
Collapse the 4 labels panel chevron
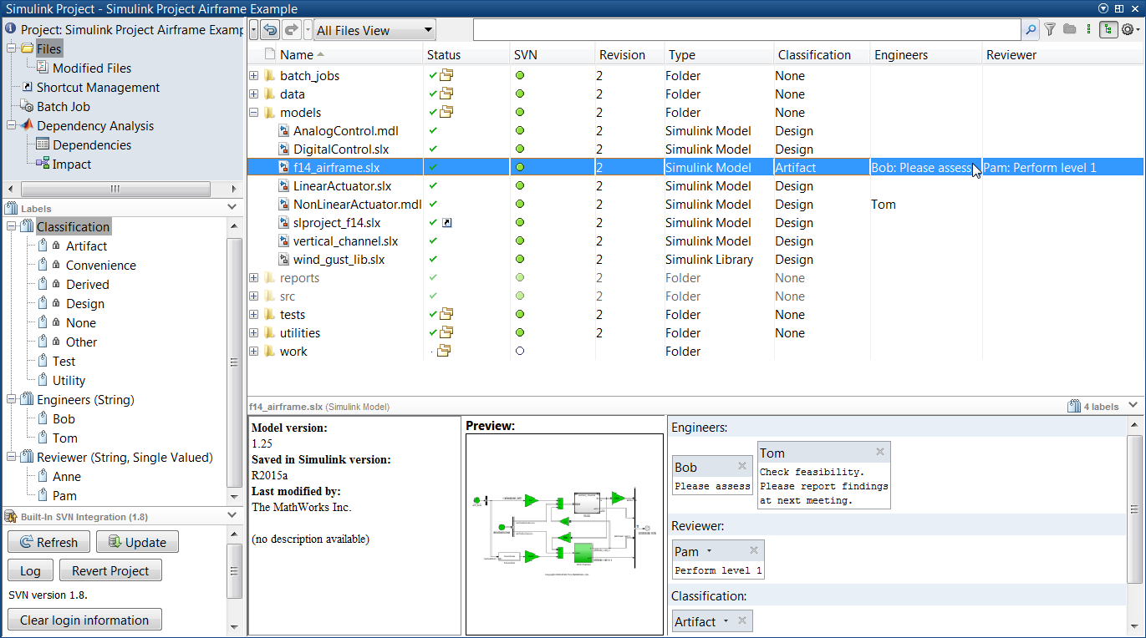click(x=1133, y=405)
